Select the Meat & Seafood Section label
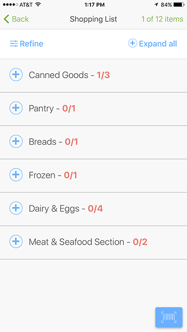 click(x=76, y=242)
